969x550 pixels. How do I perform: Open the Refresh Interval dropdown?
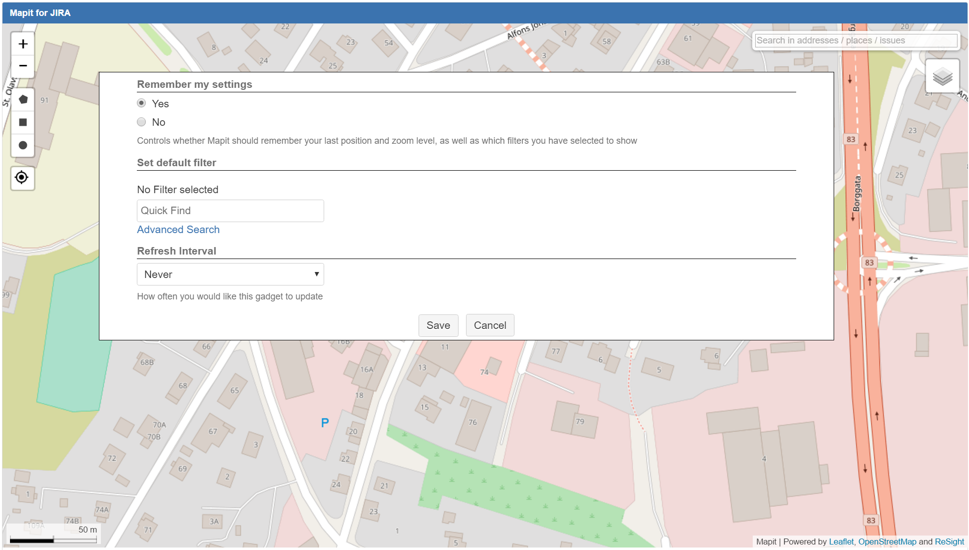[x=230, y=275]
